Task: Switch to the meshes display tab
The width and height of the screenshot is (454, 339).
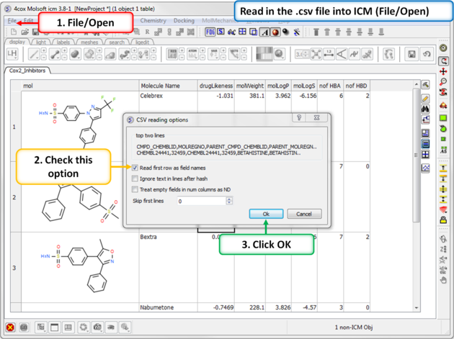Action: [x=89, y=42]
